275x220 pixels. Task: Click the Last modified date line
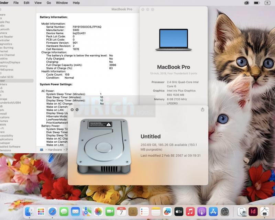(170, 155)
